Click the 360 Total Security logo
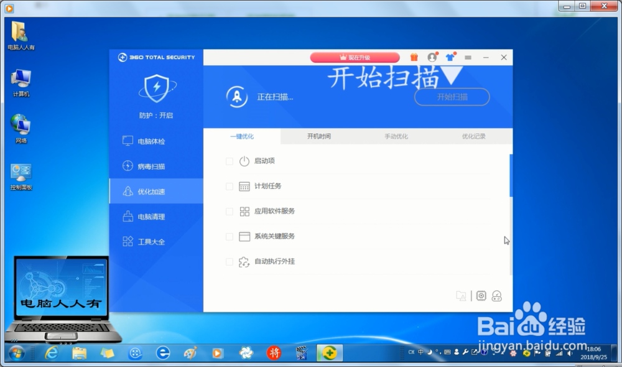Screen dimensions: 622x367 pos(156,57)
